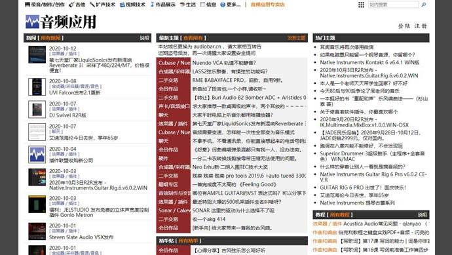The height and width of the screenshot is (255, 452).
Task: Open thread pro tools 2019.6 +auto tune8
Action: tap(249, 176)
